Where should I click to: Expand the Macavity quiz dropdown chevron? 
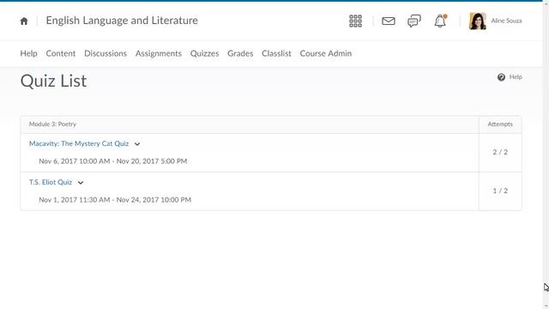[x=137, y=144]
